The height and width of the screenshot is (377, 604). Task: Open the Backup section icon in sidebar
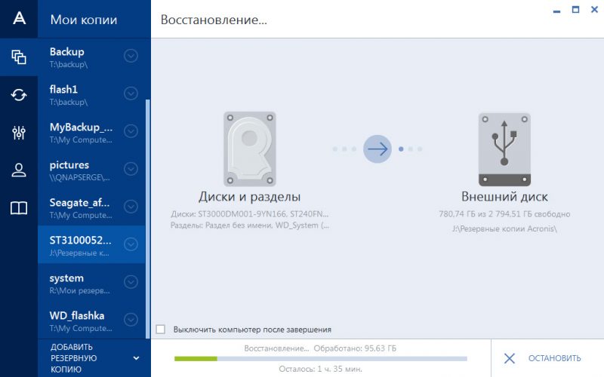tap(19, 57)
